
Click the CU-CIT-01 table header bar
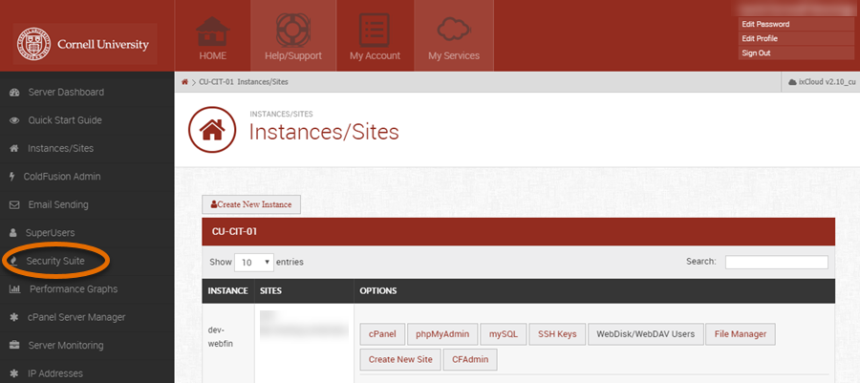coord(518,231)
